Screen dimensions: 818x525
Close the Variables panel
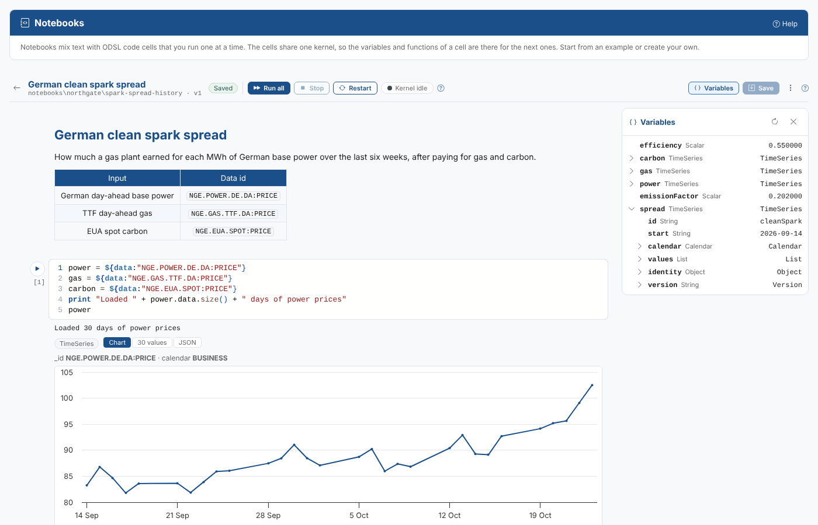pos(793,121)
